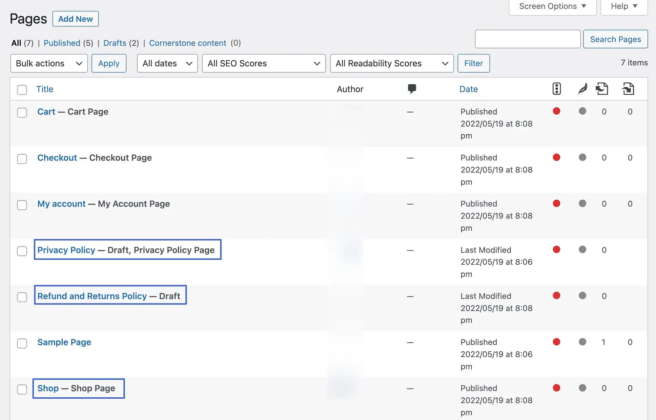This screenshot has width=656, height=420.
Task: Click the Apply button
Action: point(109,63)
